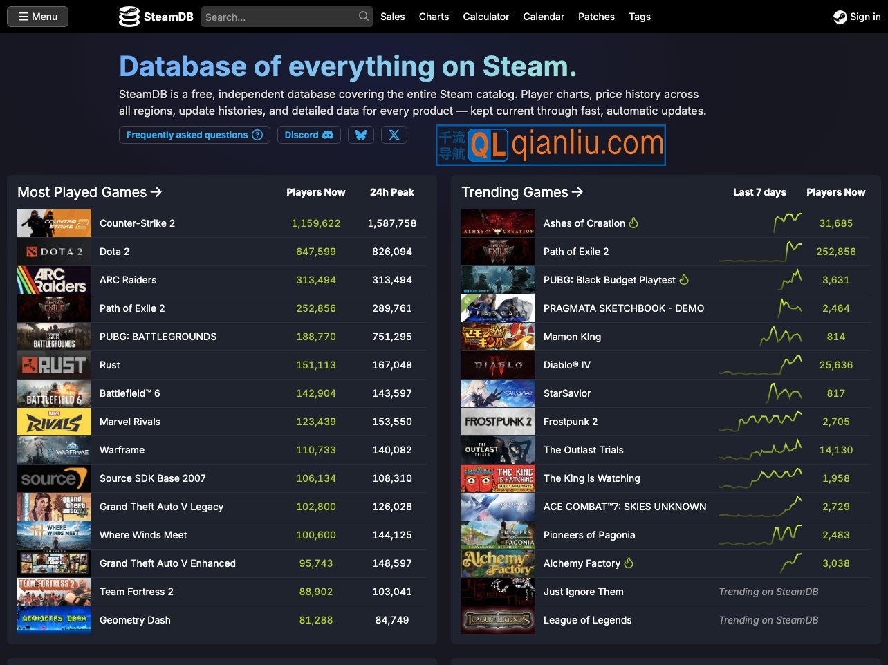Open the Patches section

595,17
